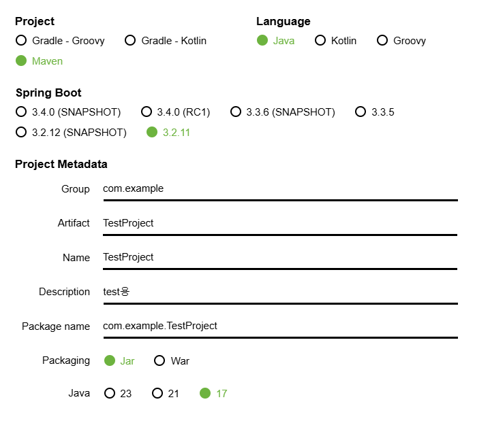This screenshot has height=421, width=490.
Task: Select Gradle - Groovy project type
Action: (x=21, y=41)
